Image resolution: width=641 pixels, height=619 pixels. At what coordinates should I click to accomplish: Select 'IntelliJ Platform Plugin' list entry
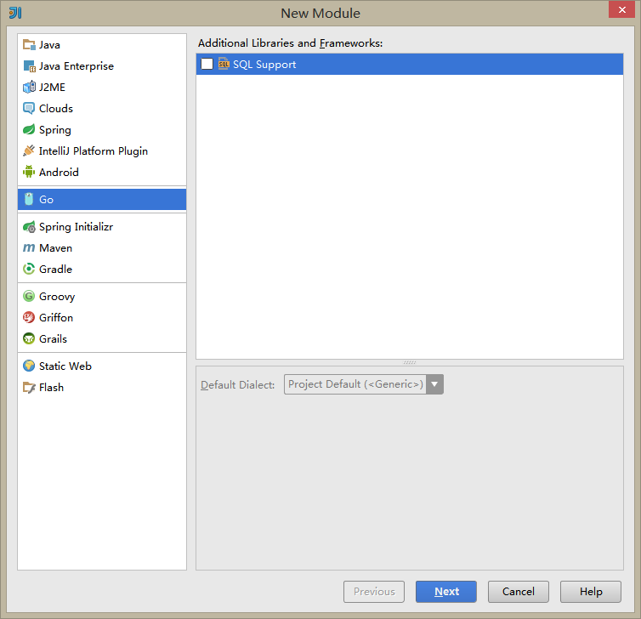102,150
